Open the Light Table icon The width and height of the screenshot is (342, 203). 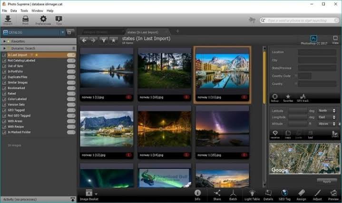252,195
